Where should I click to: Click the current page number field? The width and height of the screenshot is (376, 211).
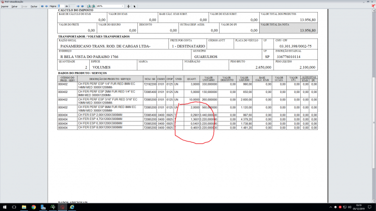61,6
